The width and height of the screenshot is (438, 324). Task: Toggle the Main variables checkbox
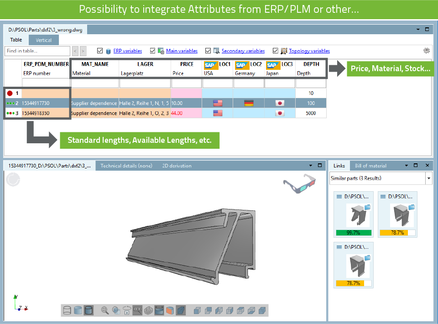(x=153, y=51)
